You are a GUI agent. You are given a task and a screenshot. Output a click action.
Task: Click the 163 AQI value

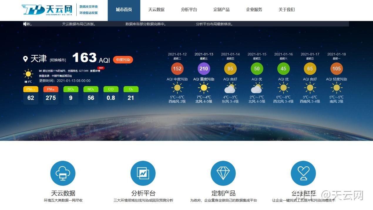coord(84,58)
